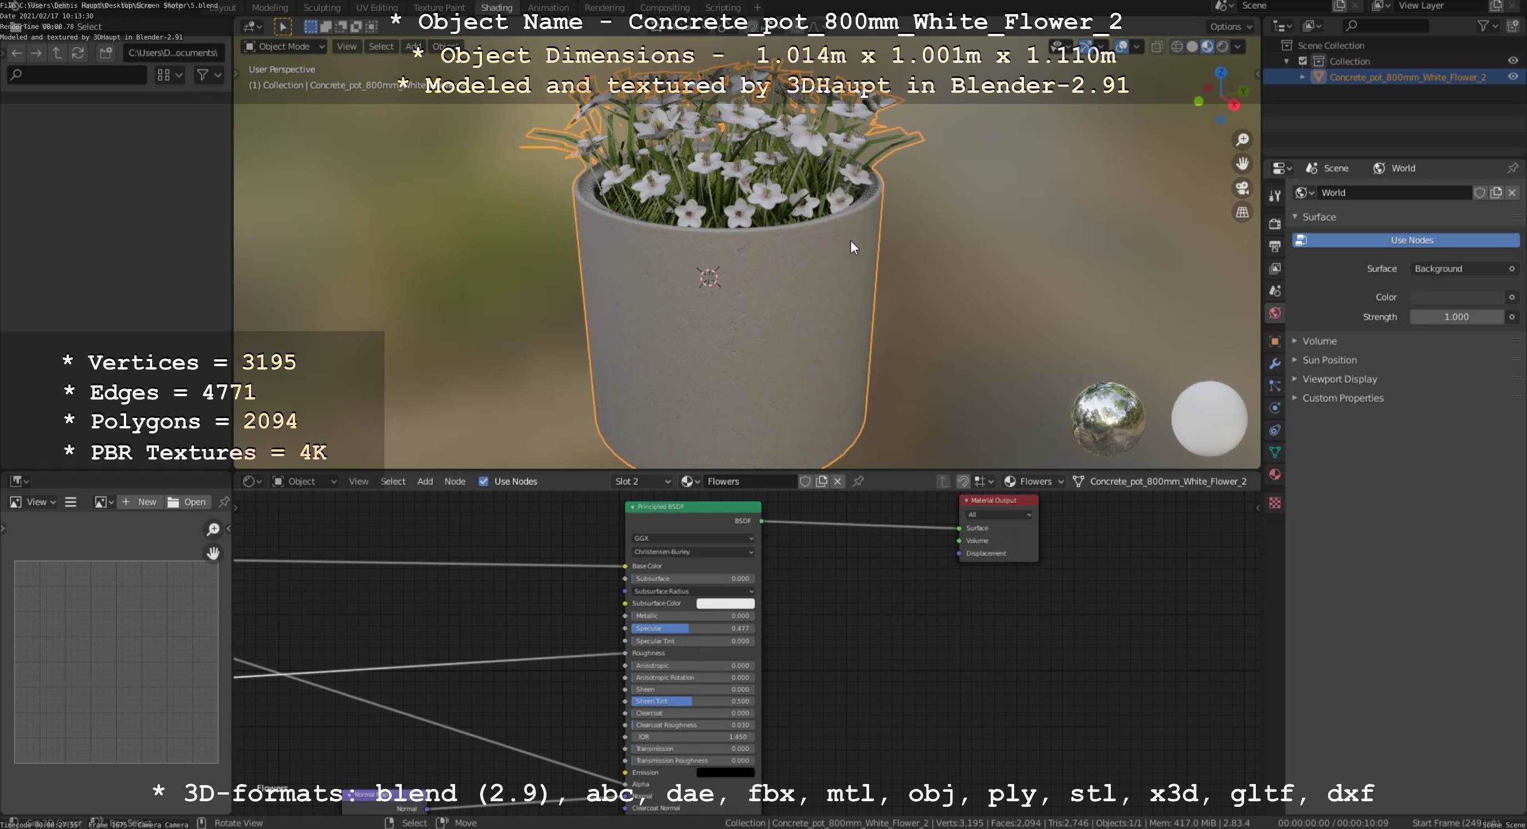This screenshot has width=1527, height=829.
Task: Click the new collection icon in outliner
Action: [1513, 26]
